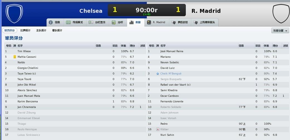Click the split-view icon for 分栏显示

coord(91,22)
